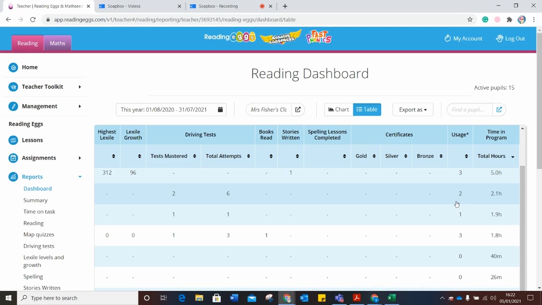Go back in browser history
This screenshot has width=542, height=305.
pos(8,19)
